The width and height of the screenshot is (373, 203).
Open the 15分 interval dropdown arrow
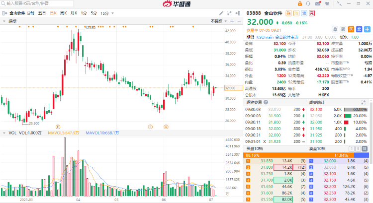tap(112, 13)
